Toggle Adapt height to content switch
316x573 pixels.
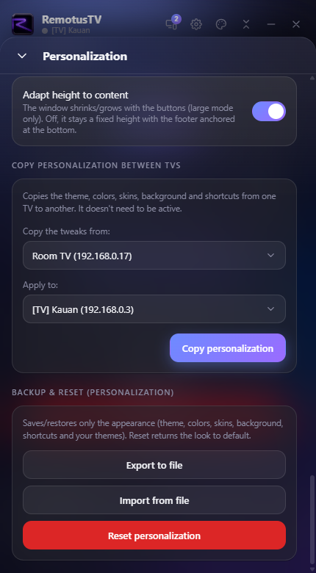coord(269,112)
